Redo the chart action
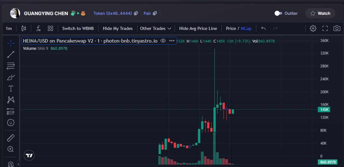Viewport: 344px width, 167px height. [275, 28]
